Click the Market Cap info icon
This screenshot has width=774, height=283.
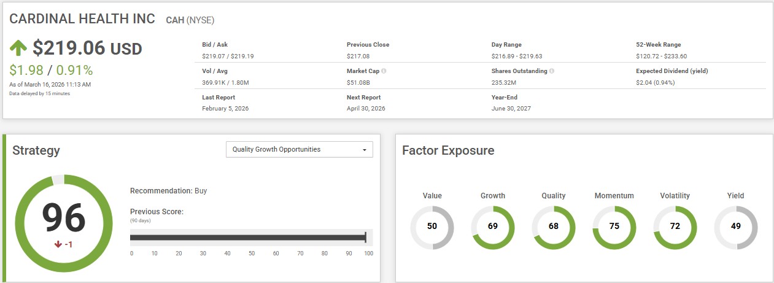coord(384,71)
